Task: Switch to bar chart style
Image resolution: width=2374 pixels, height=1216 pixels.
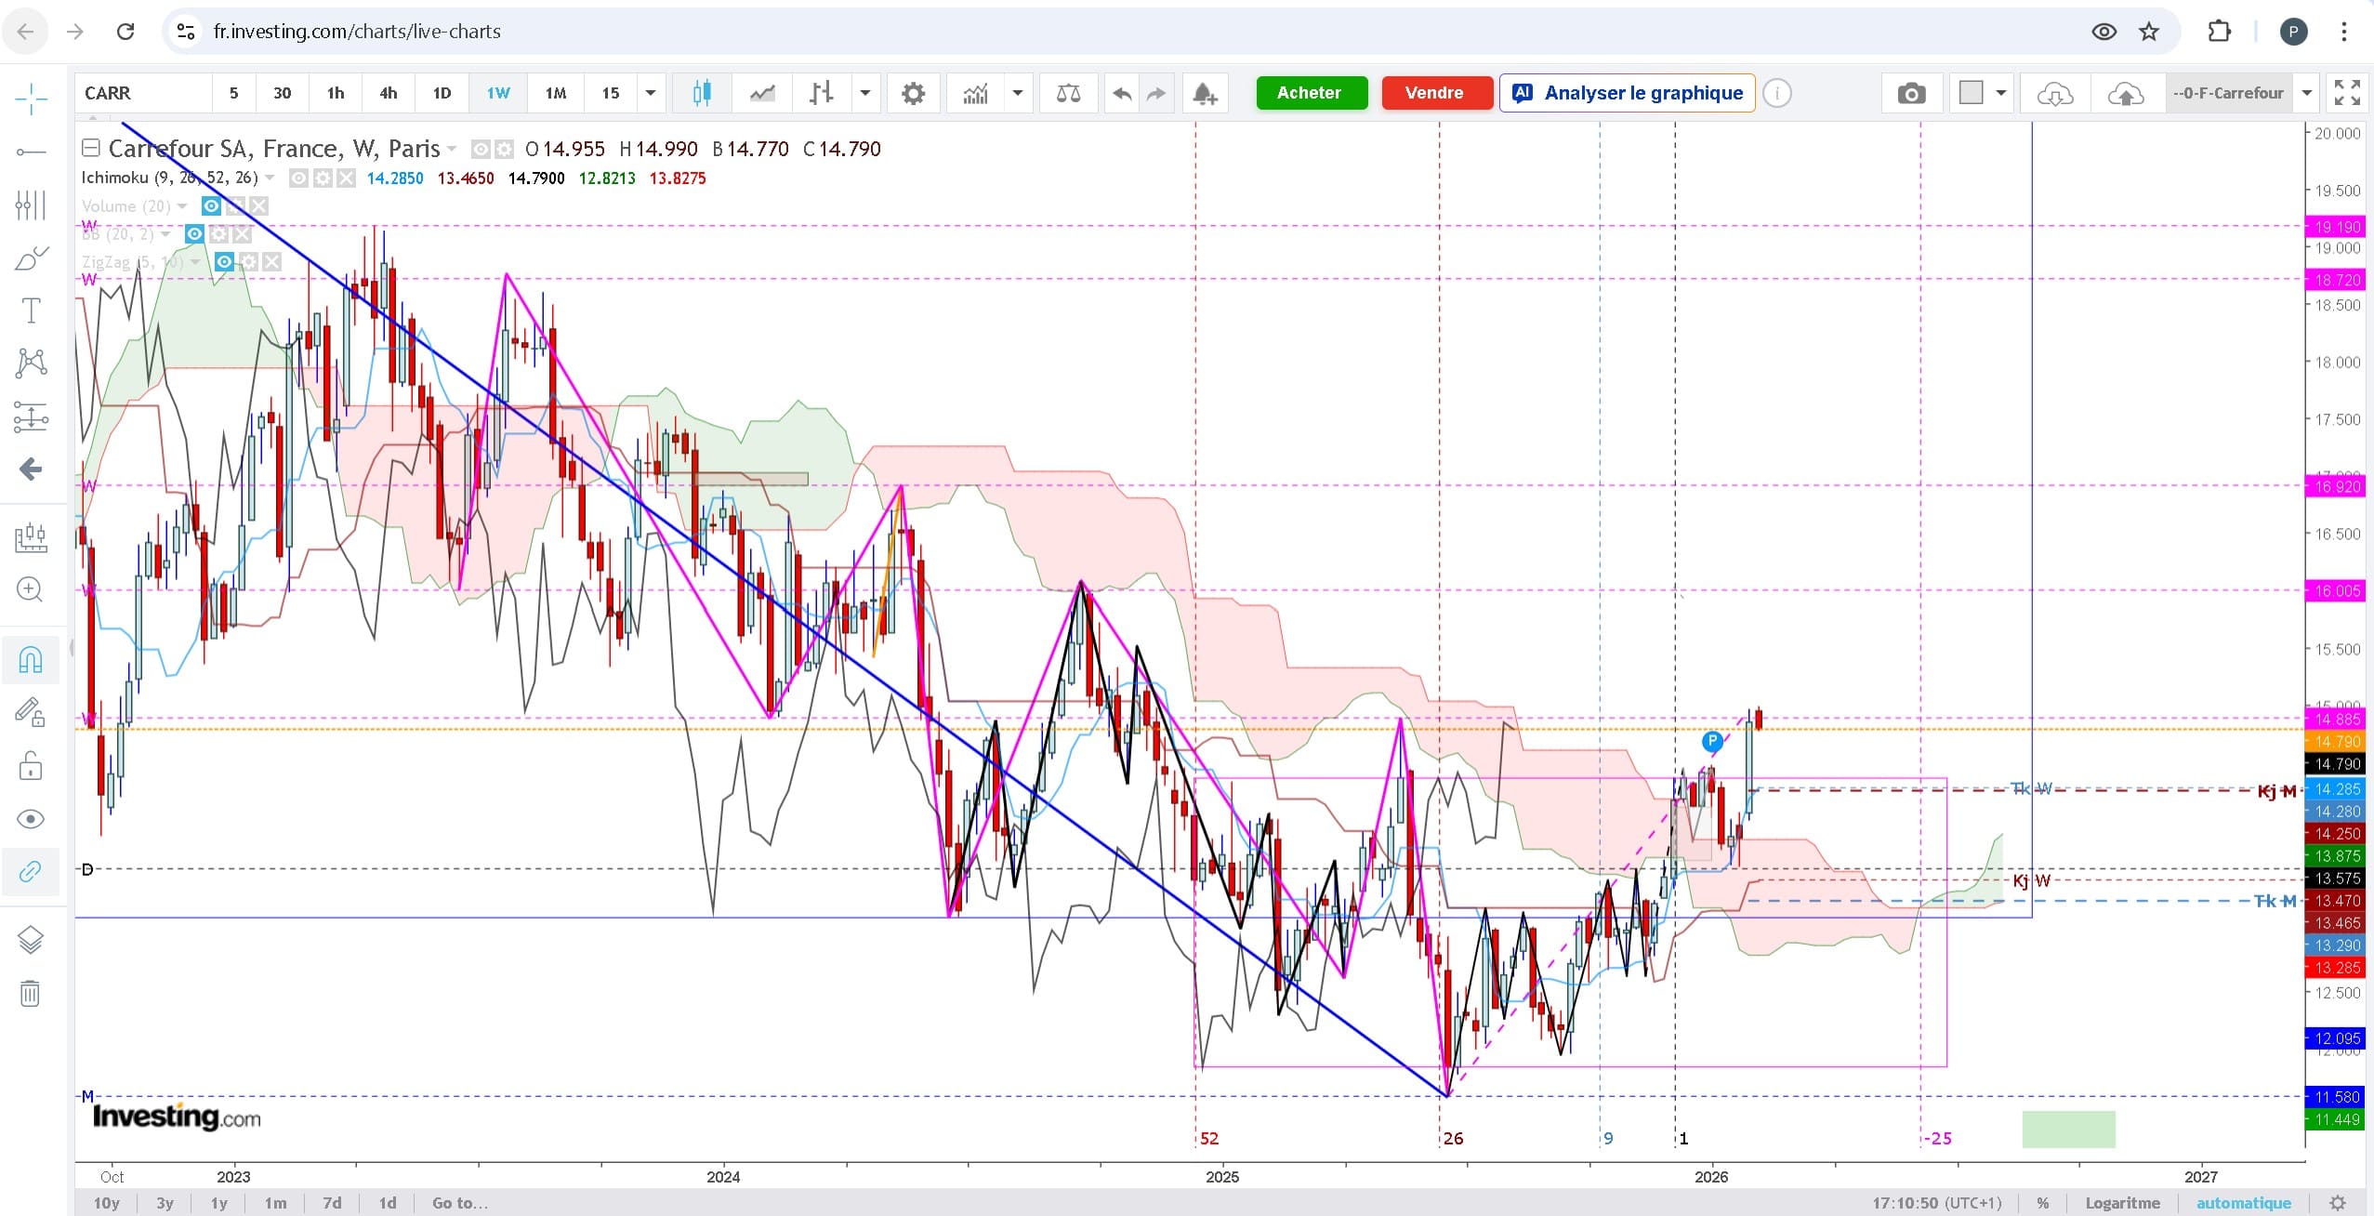Action: click(822, 93)
